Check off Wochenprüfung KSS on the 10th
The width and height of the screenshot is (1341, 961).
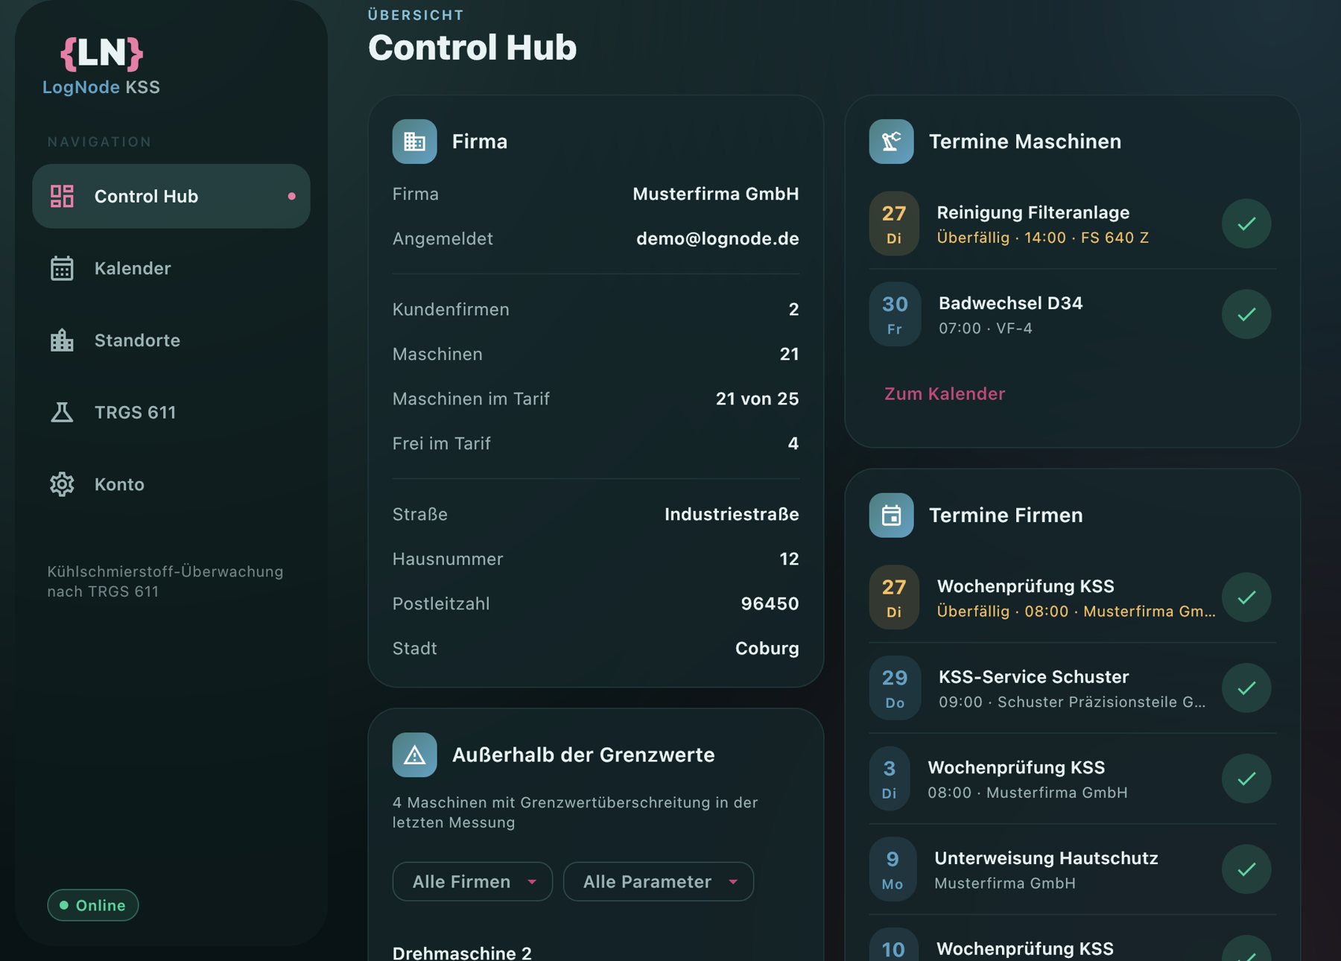[1246, 950]
